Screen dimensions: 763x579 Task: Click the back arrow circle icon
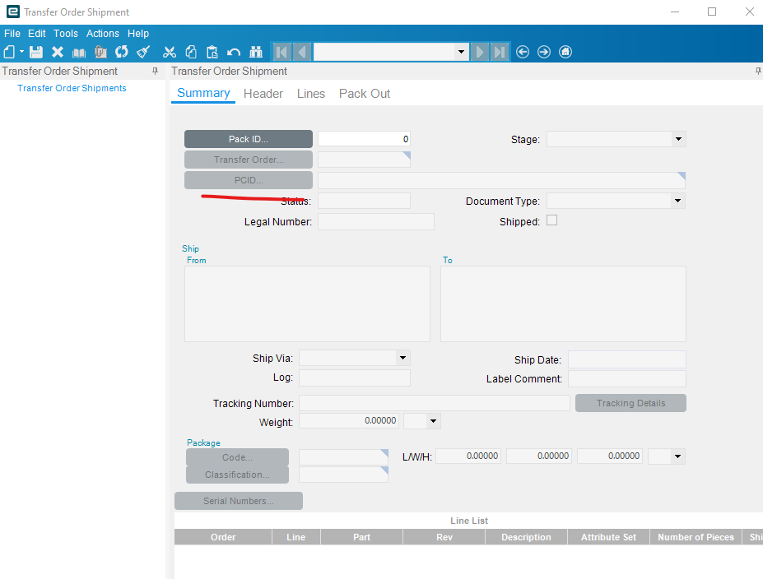[523, 52]
